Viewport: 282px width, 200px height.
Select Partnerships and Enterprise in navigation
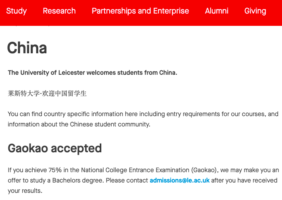[140, 11]
